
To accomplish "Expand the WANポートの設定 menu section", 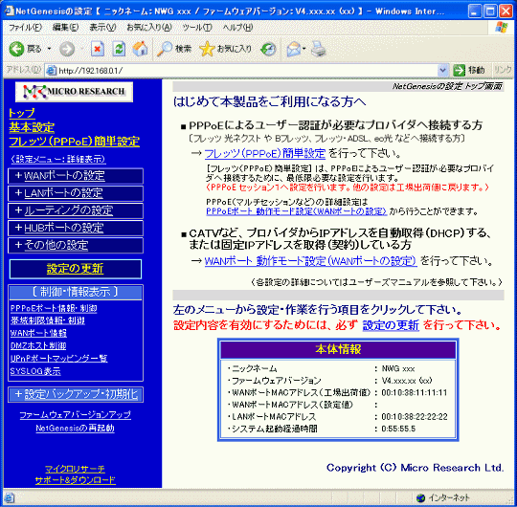I will (76, 176).
